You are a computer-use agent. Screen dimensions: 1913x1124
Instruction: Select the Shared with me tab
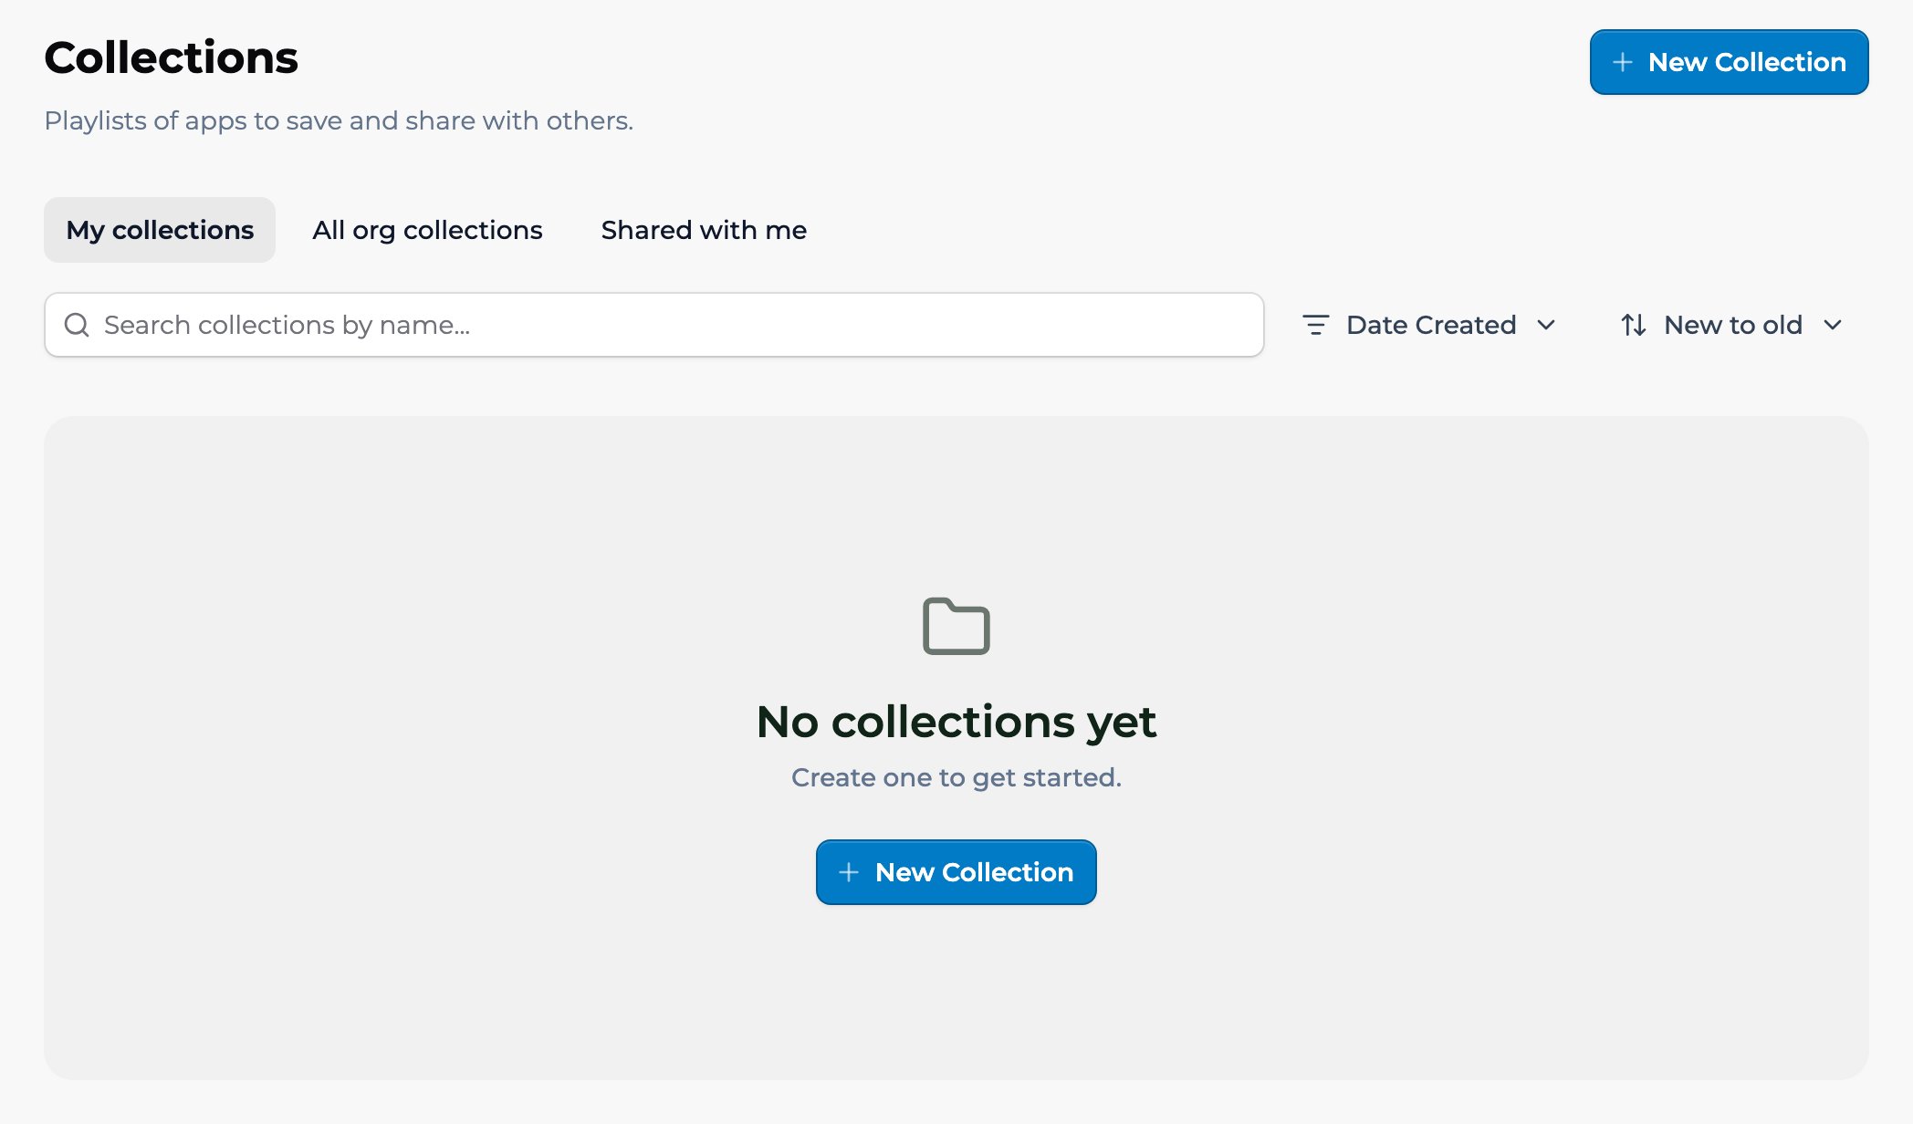click(704, 230)
